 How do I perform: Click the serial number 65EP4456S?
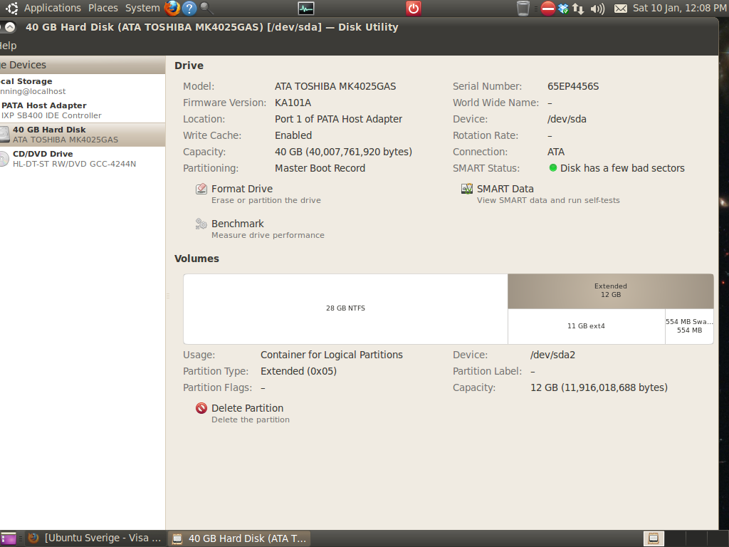pos(573,86)
